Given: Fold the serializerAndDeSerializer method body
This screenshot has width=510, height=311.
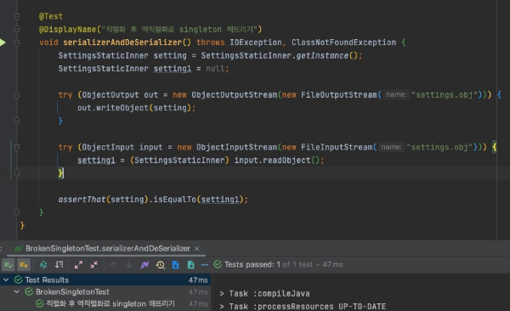Looking at the screenshot, I should point(17,42).
